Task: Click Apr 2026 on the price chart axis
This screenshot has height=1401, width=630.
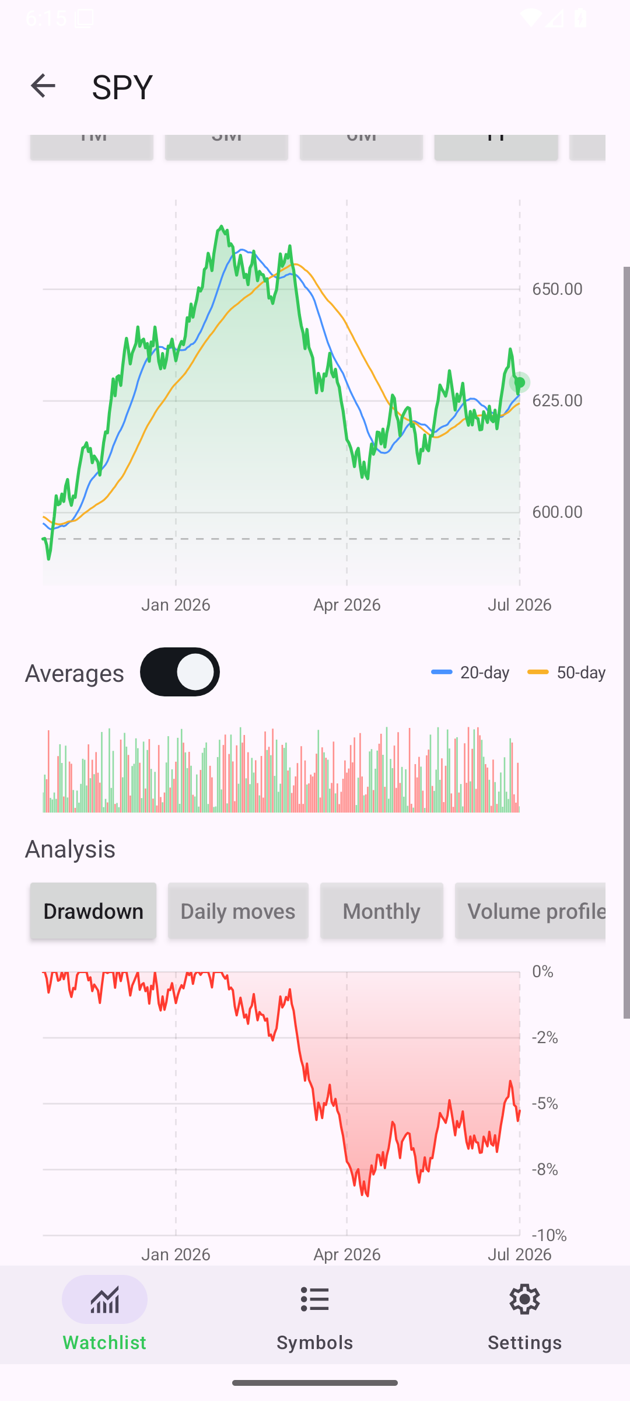Action: [347, 605]
